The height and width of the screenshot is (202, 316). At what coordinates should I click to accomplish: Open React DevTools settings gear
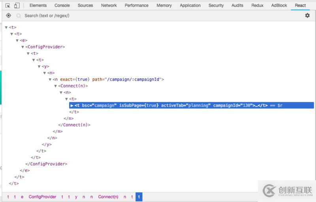307,15
